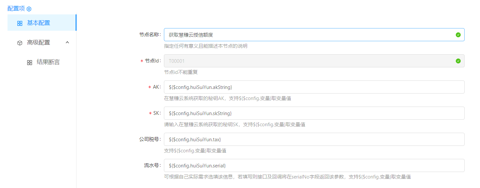Viewport: 480px width, 188px height.
Task: Click the 节点id不能重复 hint text
Action: 181,72
